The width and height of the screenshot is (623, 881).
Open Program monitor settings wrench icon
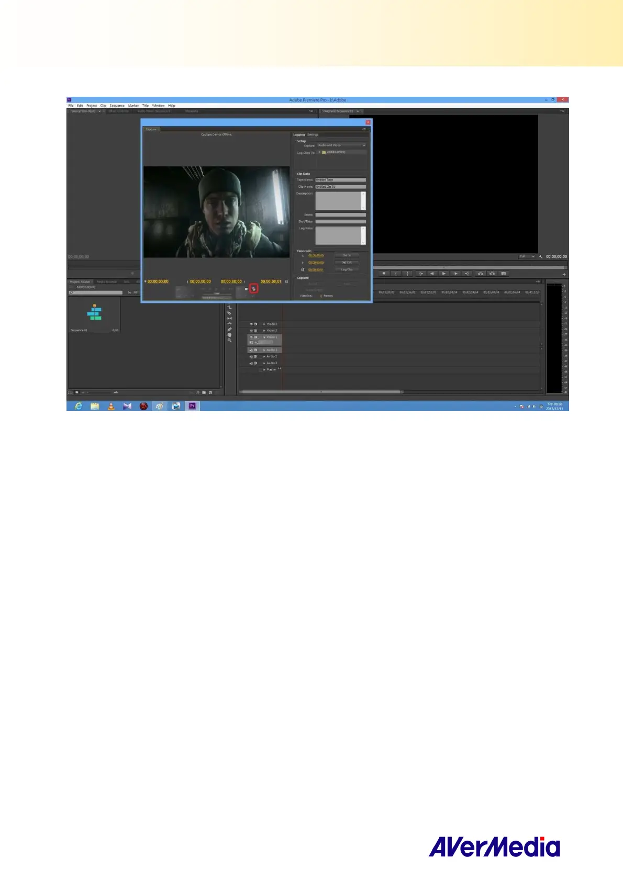point(541,257)
